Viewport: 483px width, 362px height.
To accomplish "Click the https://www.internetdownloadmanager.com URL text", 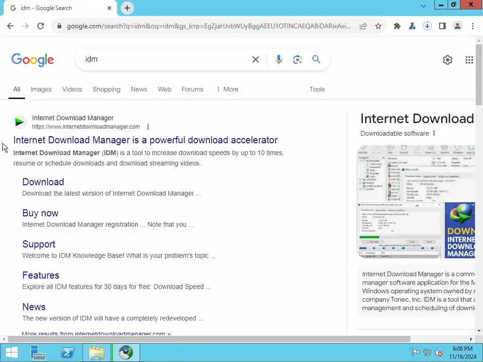I will pos(86,127).
